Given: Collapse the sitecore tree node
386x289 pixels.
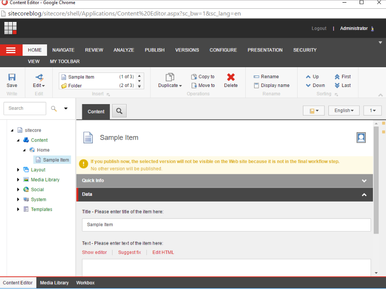Looking at the screenshot, I should (12, 130).
